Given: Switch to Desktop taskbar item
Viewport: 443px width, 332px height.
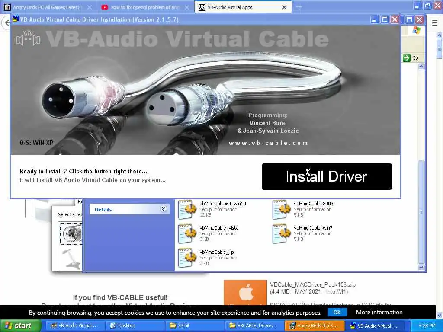Looking at the screenshot, I should tap(134, 326).
